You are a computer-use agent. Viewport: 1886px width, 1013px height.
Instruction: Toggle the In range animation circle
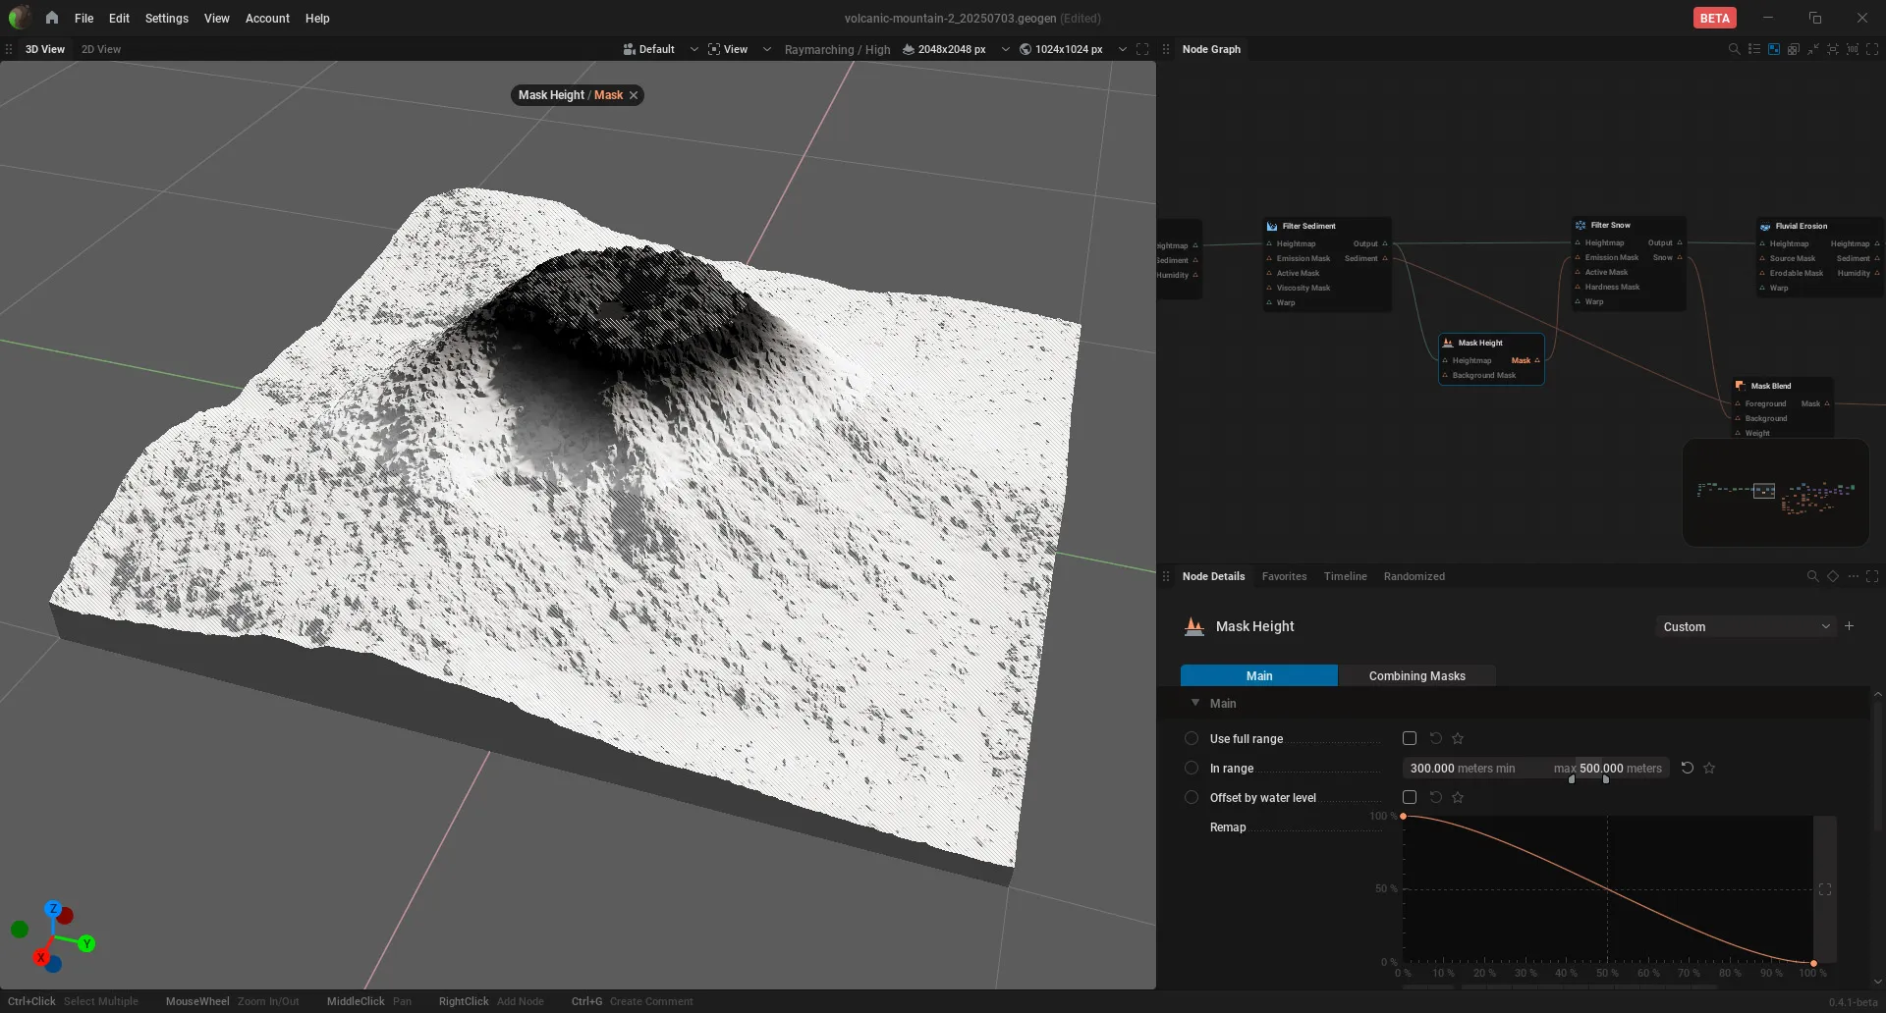click(x=1192, y=768)
